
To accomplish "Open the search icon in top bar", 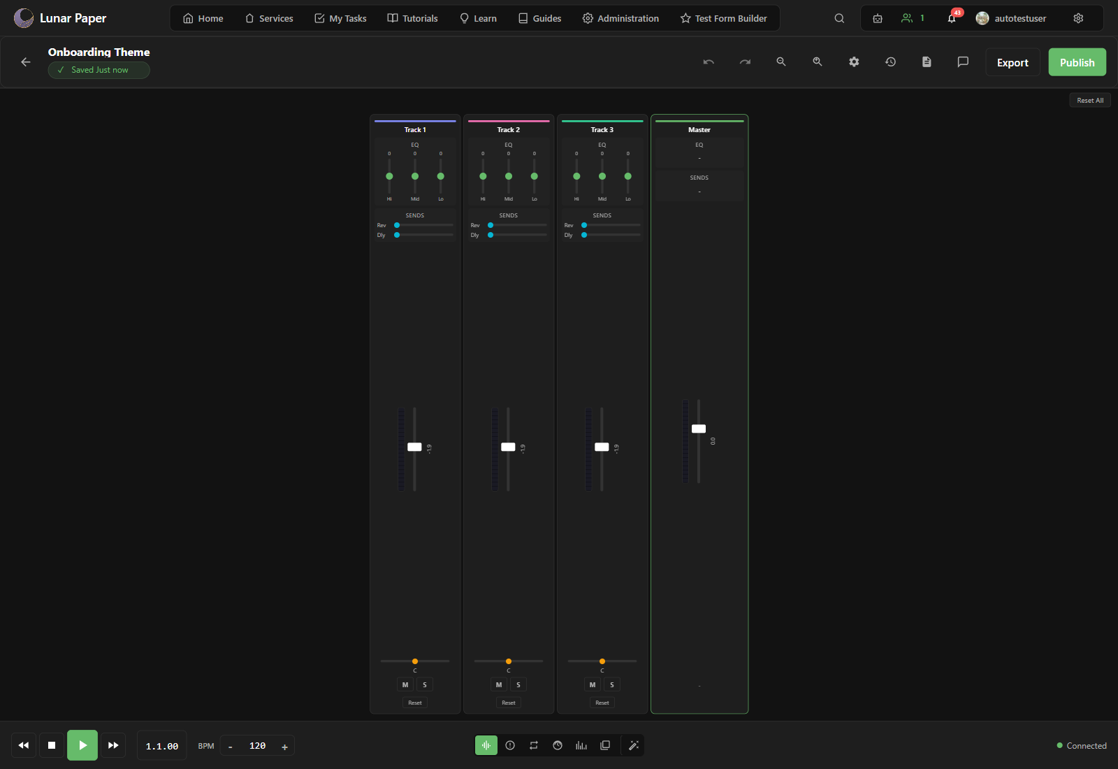I will (x=839, y=18).
